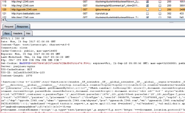
Task: Open the Response tab
Action: point(22,27)
